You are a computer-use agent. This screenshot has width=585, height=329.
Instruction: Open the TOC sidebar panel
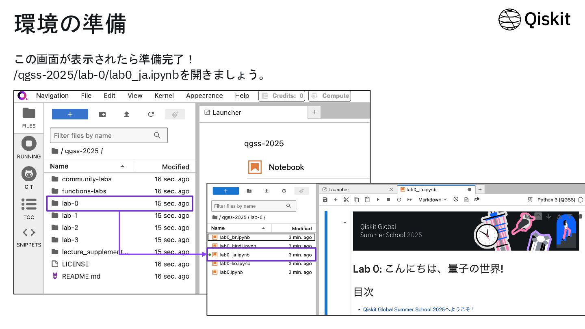point(29,208)
